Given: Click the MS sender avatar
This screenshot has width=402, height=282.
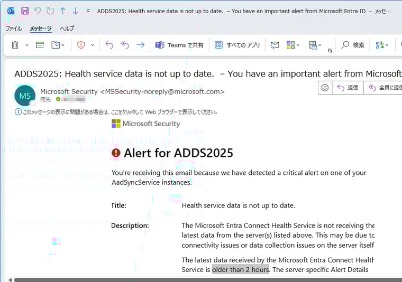Looking at the screenshot, I should 25,96.
